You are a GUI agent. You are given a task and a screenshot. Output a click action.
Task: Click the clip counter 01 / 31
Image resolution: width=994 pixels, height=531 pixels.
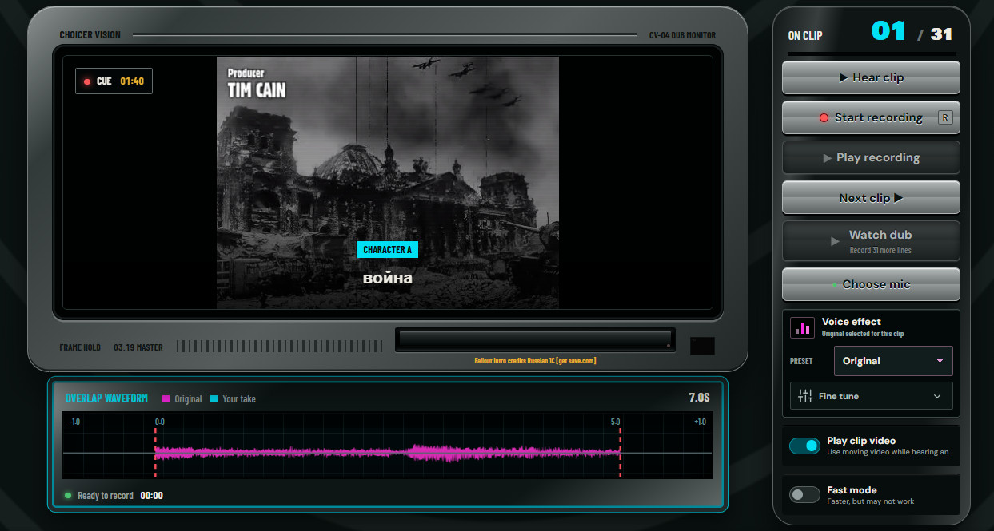912,32
